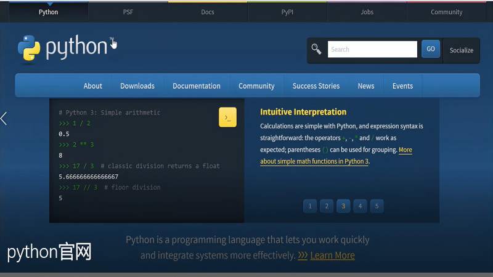493x277 pixels.
Task: Click the magnifying glass search icon
Action: point(316,49)
